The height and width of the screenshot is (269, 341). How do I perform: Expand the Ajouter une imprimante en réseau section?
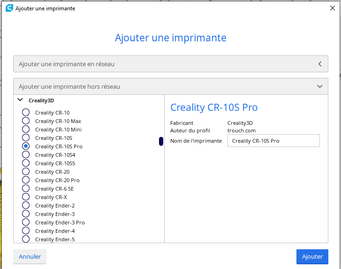click(171, 64)
